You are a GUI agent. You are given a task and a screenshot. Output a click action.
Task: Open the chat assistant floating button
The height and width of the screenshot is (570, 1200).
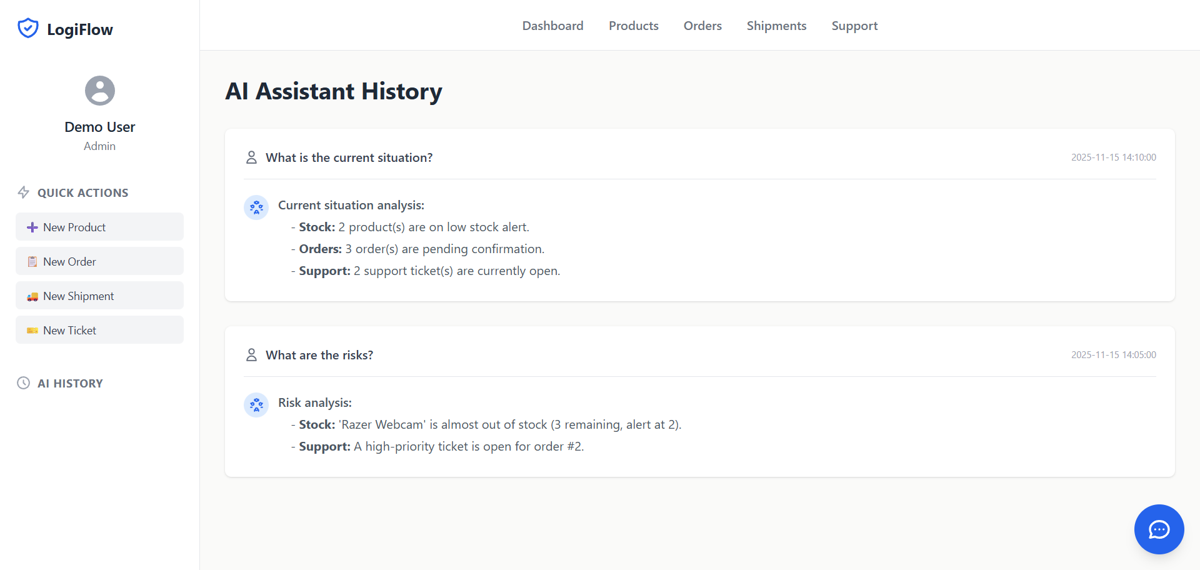[1159, 529]
